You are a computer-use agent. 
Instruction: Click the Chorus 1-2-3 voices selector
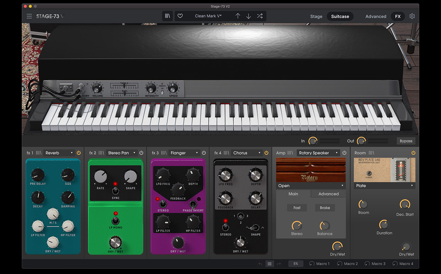[240, 216]
